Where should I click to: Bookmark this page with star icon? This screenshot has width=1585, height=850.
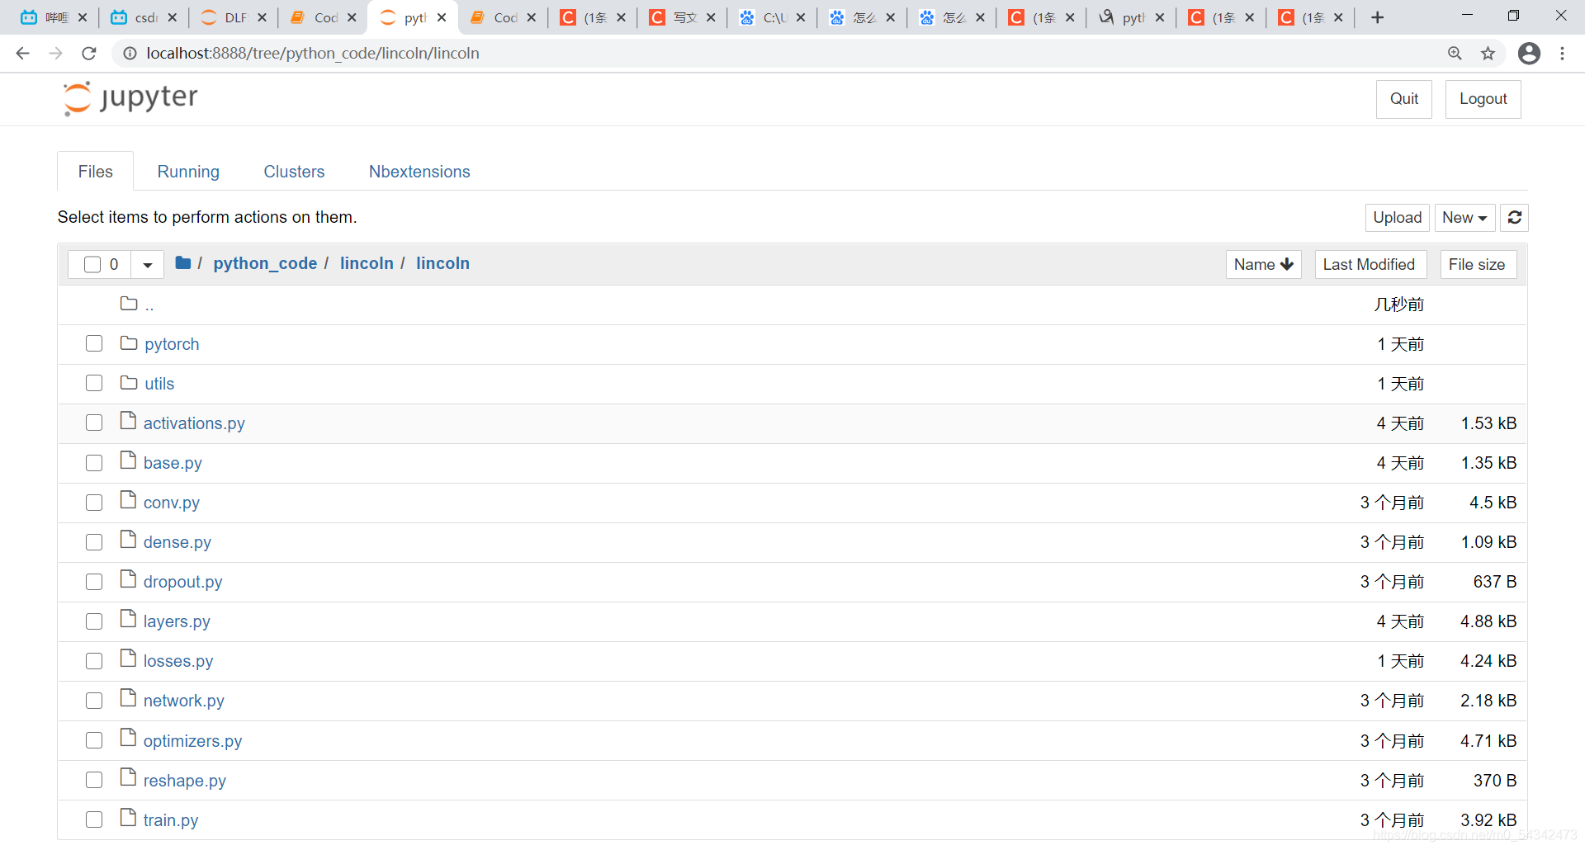[x=1488, y=54]
